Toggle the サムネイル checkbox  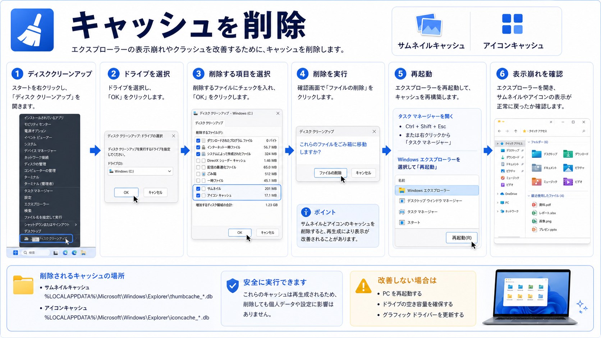tap(198, 189)
